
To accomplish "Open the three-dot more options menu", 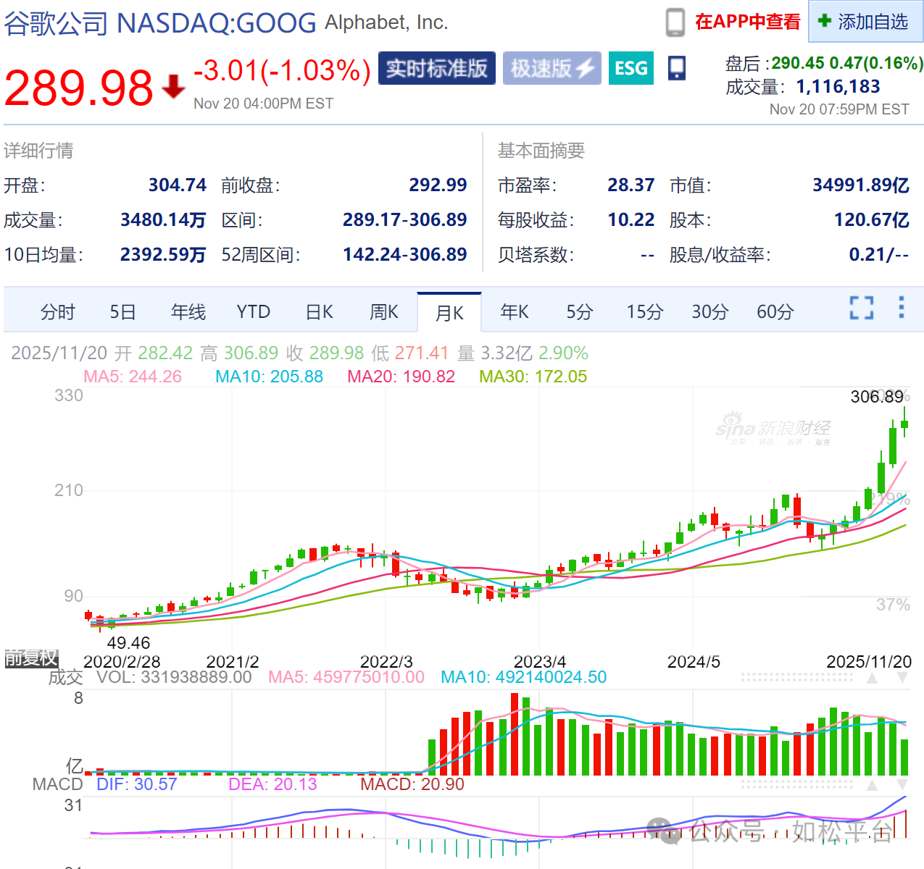I will click(x=901, y=308).
